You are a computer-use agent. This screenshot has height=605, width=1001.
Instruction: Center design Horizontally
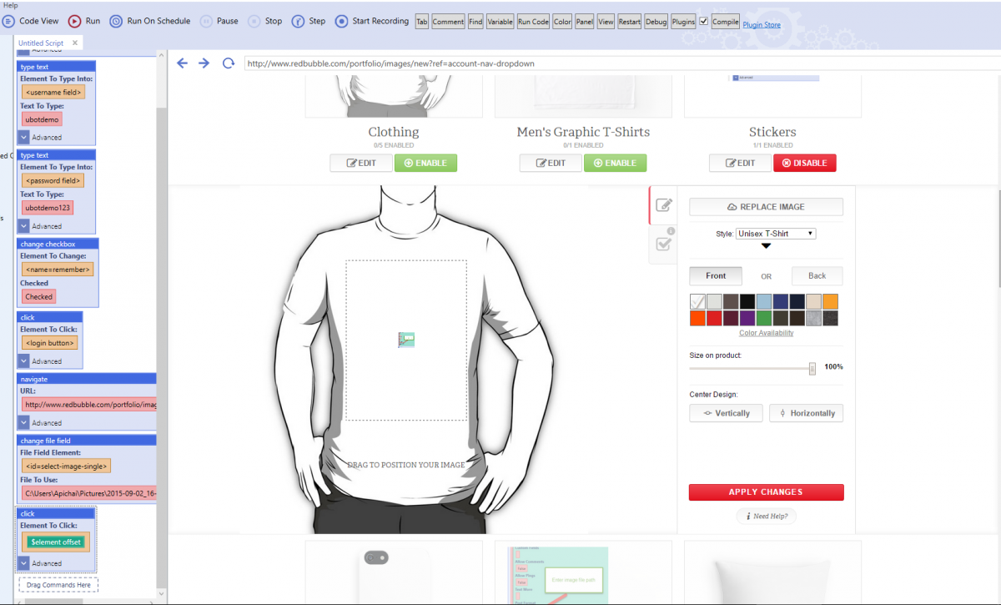click(x=806, y=413)
